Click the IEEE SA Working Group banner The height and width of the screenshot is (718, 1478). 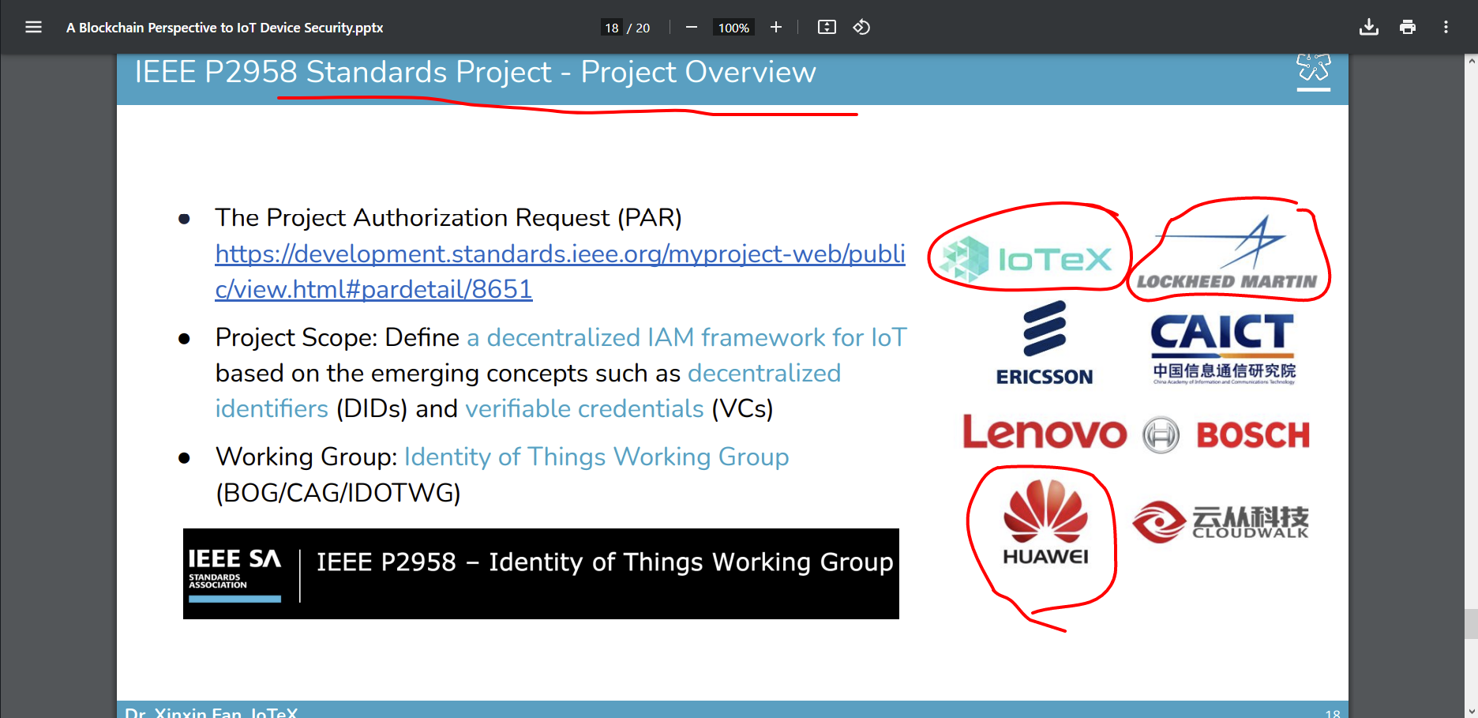point(541,573)
